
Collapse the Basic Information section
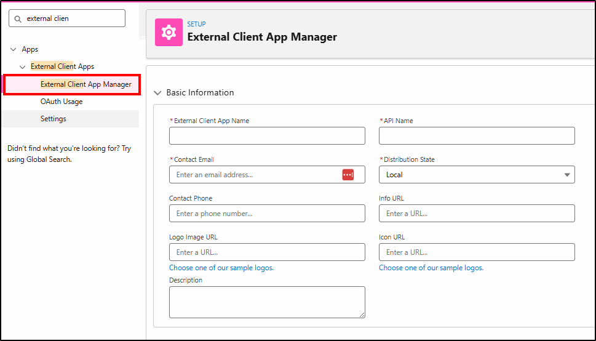pos(157,93)
